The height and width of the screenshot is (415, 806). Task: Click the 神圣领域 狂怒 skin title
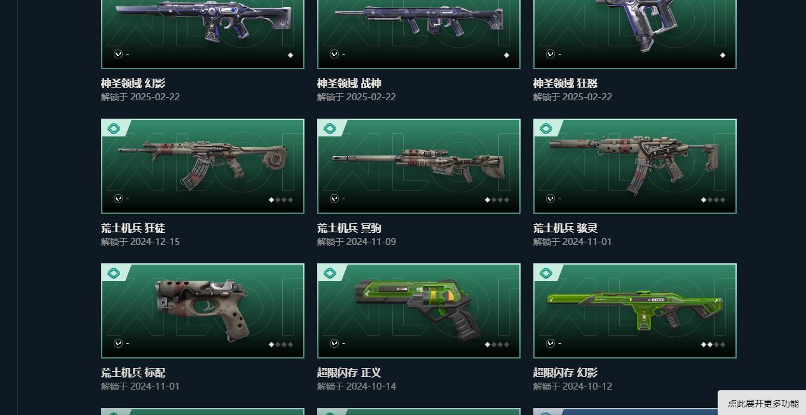(565, 83)
